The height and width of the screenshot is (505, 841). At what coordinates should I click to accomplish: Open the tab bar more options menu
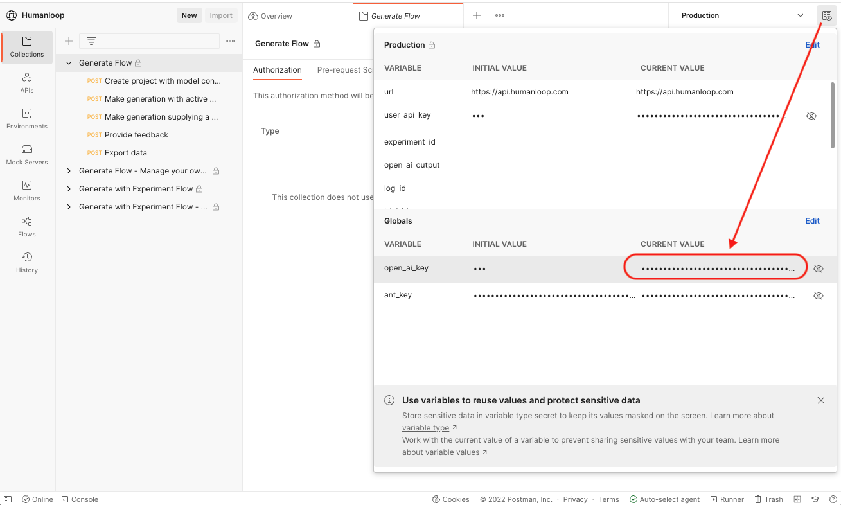click(x=500, y=15)
